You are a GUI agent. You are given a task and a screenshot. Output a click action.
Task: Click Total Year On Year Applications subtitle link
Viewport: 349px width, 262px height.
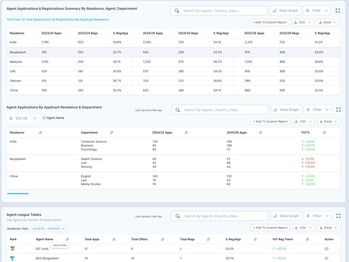(58, 20)
